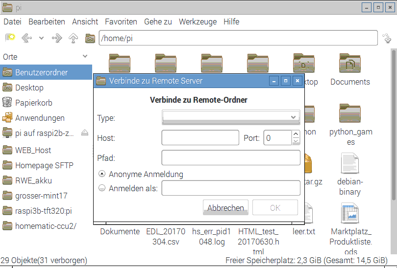Click the Abbrechen button

tap(225, 208)
